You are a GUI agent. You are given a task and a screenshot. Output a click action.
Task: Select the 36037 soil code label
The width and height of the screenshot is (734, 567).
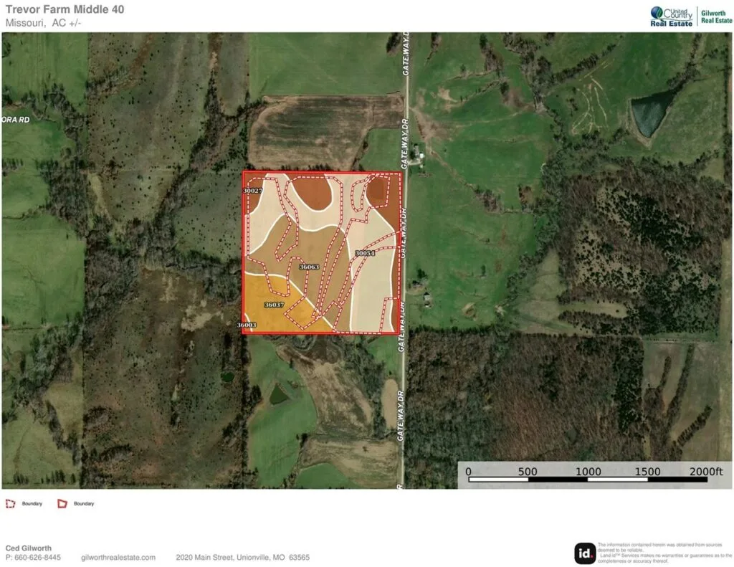(x=274, y=305)
